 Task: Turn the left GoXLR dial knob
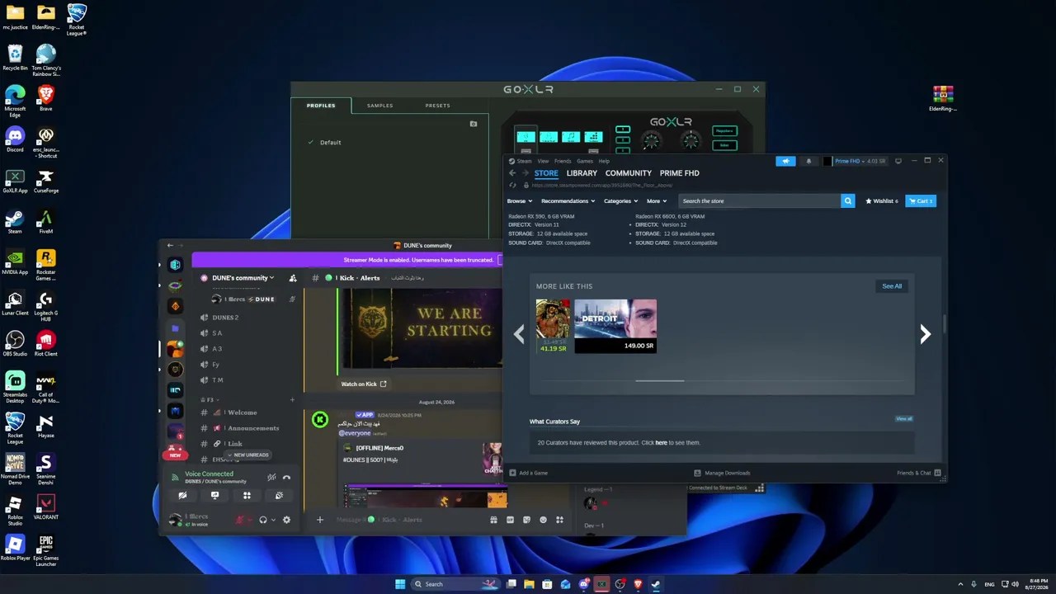(x=652, y=141)
